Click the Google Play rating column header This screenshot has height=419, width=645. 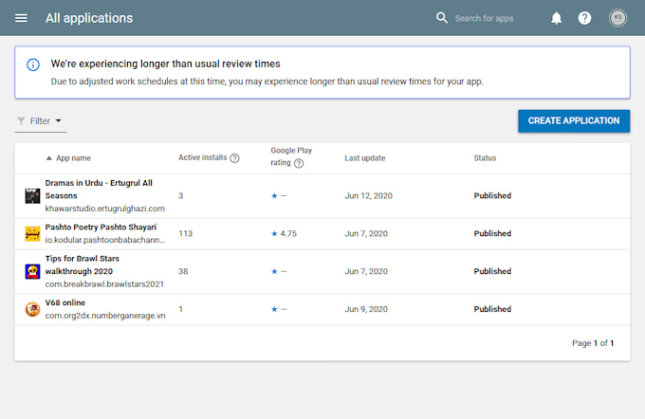click(x=291, y=156)
